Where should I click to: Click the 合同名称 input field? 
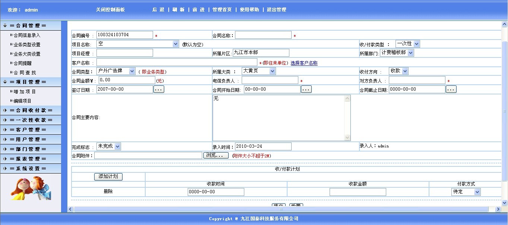[x=263, y=35]
